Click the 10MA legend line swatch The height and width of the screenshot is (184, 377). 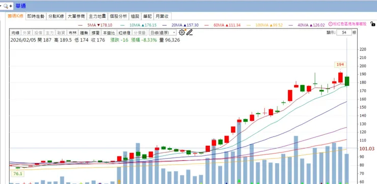tap(123, 25)
